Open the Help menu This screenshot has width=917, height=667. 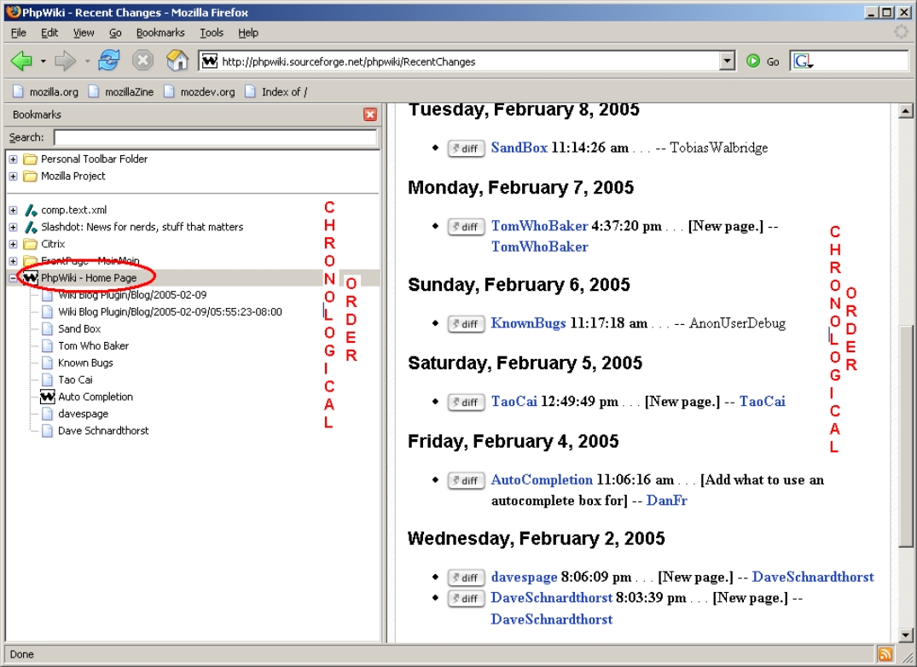(x=248, y=32)
